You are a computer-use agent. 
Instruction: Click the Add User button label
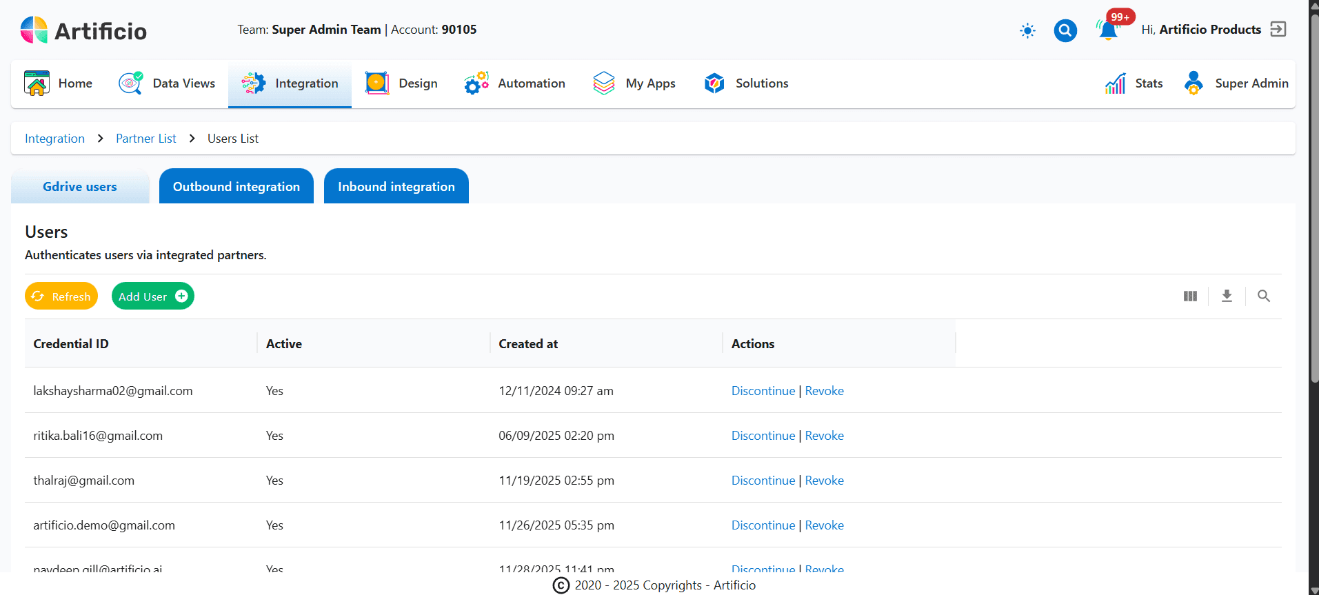point(143,296)
